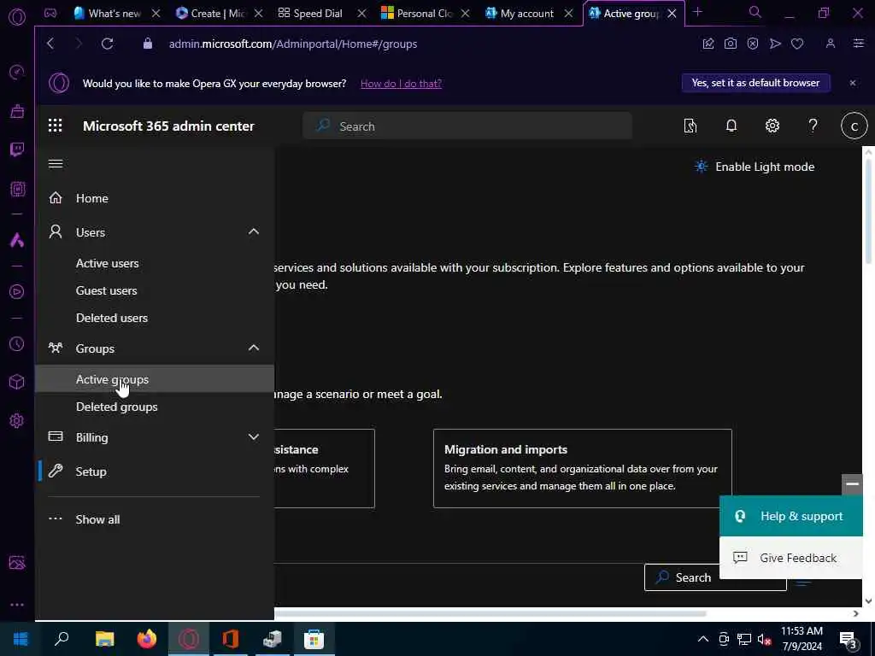Dismiss the default browser banner
Viewport: 875px width, 656px height.
click(x=852, y=83)
